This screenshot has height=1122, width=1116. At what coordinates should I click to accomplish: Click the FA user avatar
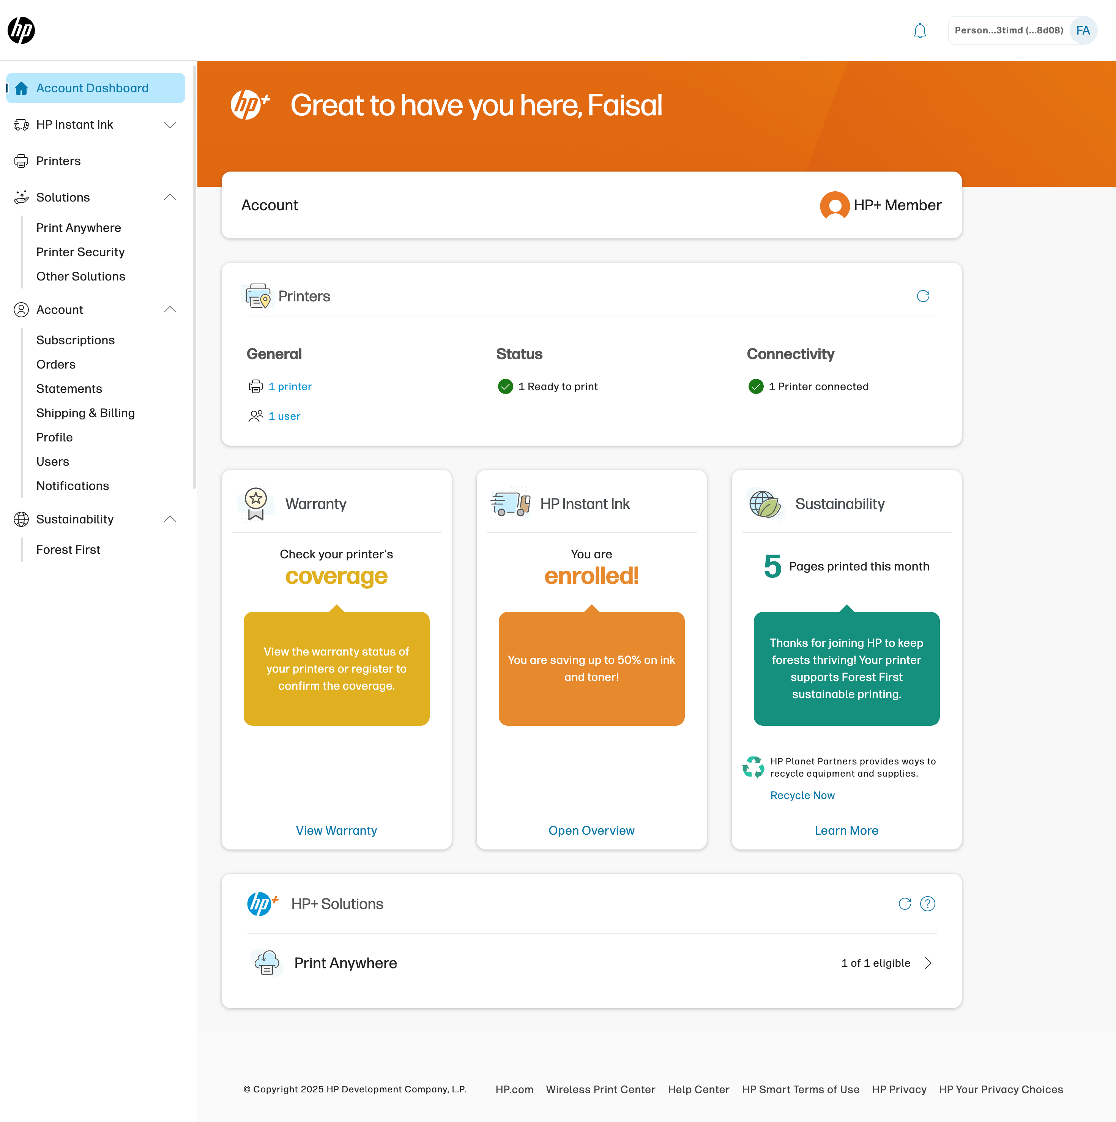tap(1083, 30)
